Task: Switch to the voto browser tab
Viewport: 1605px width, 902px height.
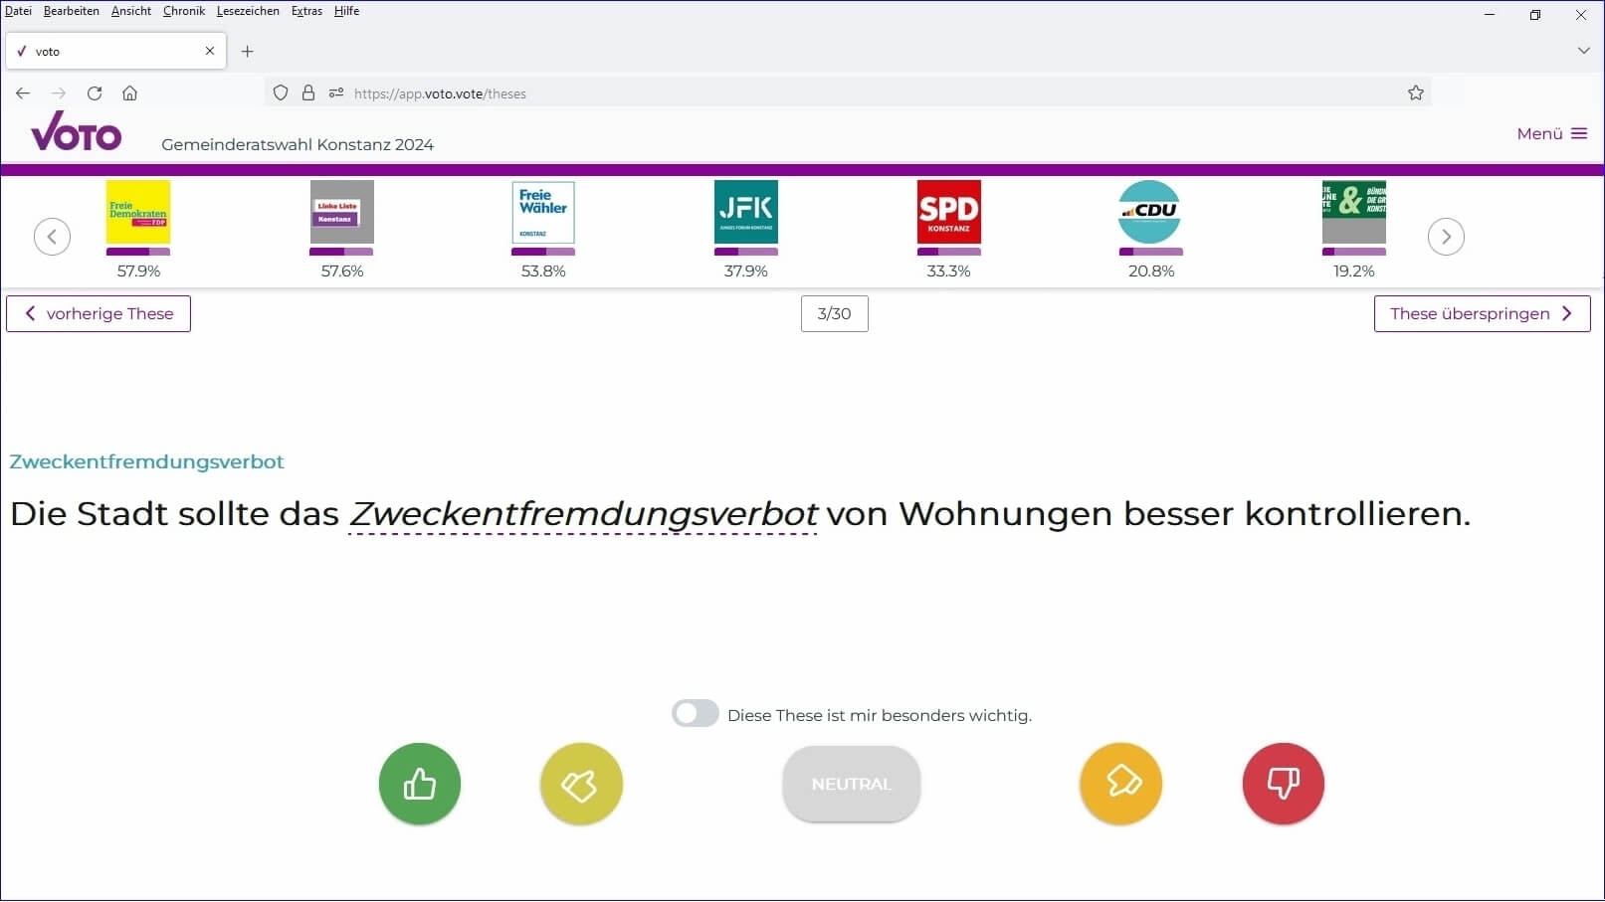Action: click(x=115, y=51)
